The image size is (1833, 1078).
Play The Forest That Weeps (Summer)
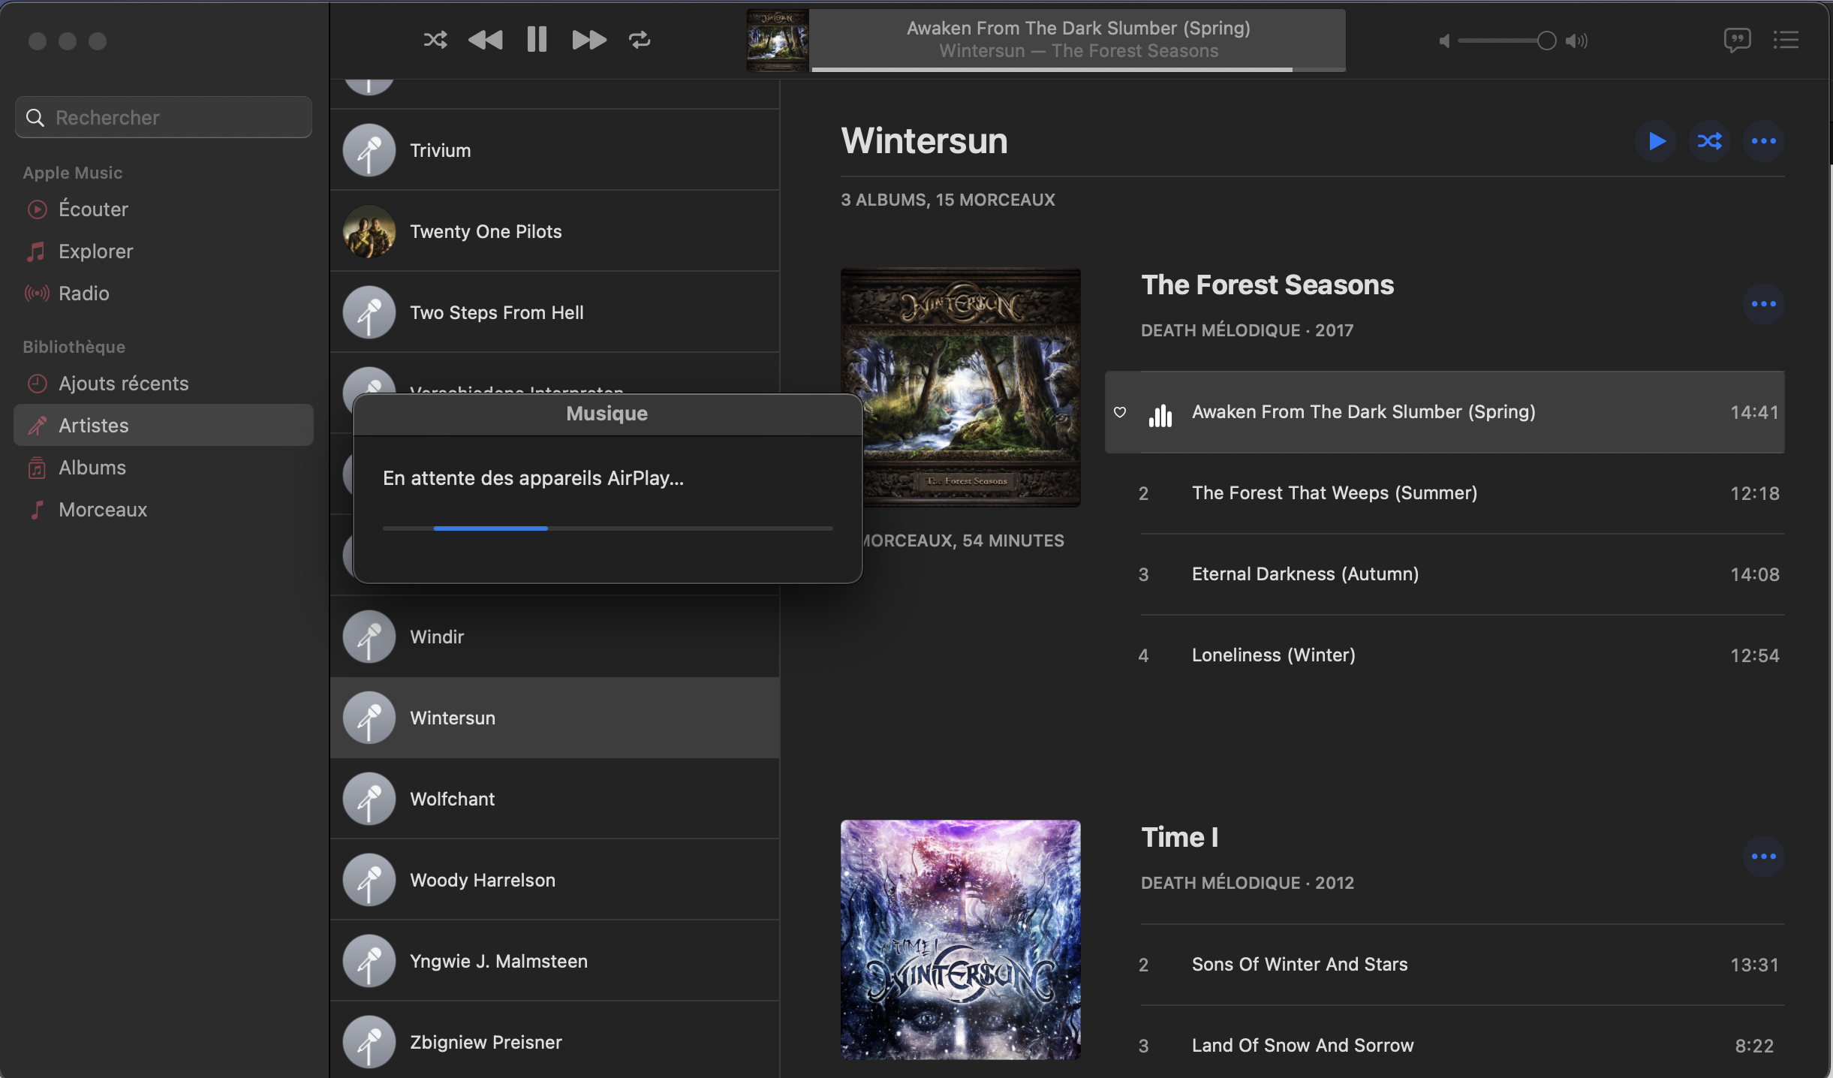click(x=1334, y=493)
